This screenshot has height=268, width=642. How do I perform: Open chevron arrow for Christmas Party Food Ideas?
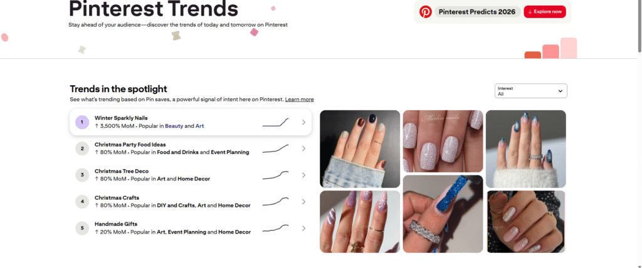303,148
